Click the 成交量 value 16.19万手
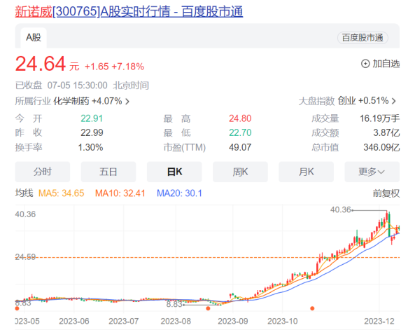Screen dimensions: 415x330 (x=379, y=118)
